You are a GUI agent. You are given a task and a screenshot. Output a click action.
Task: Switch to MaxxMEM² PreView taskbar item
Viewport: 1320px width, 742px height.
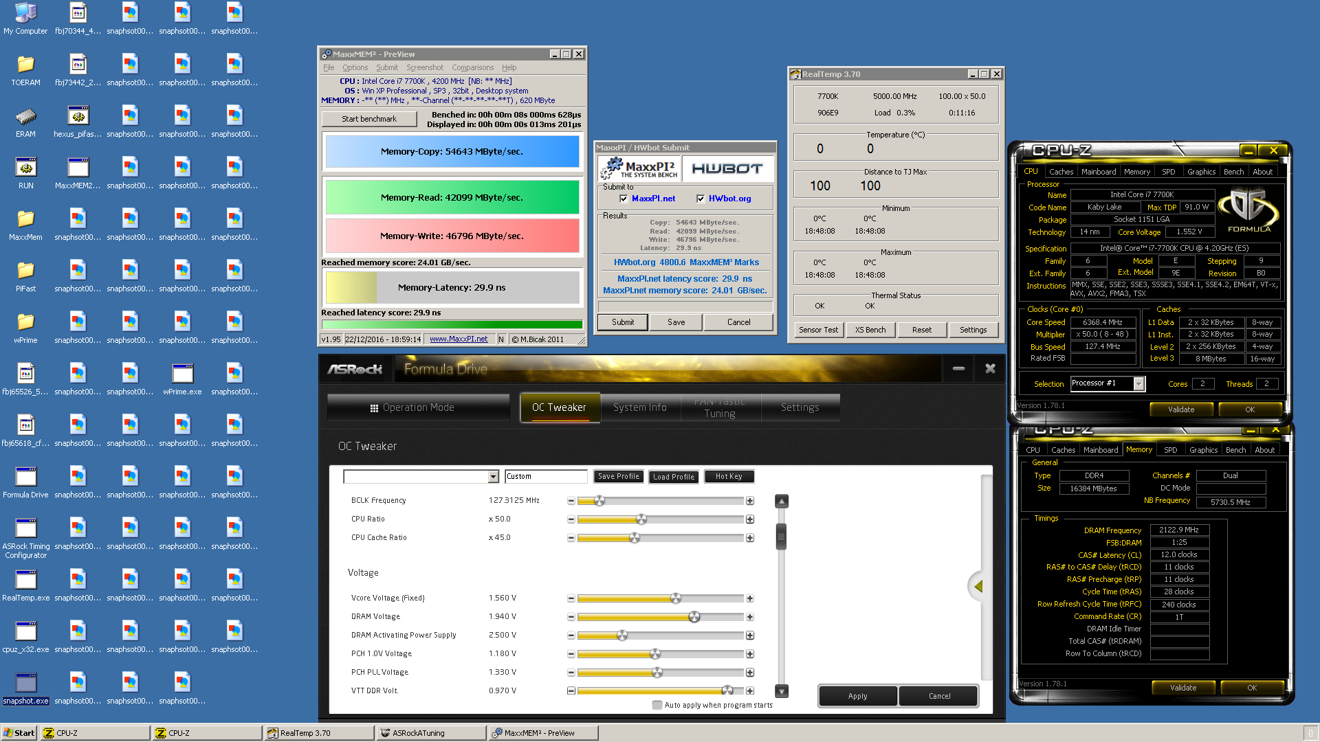(x=542, y=733)
